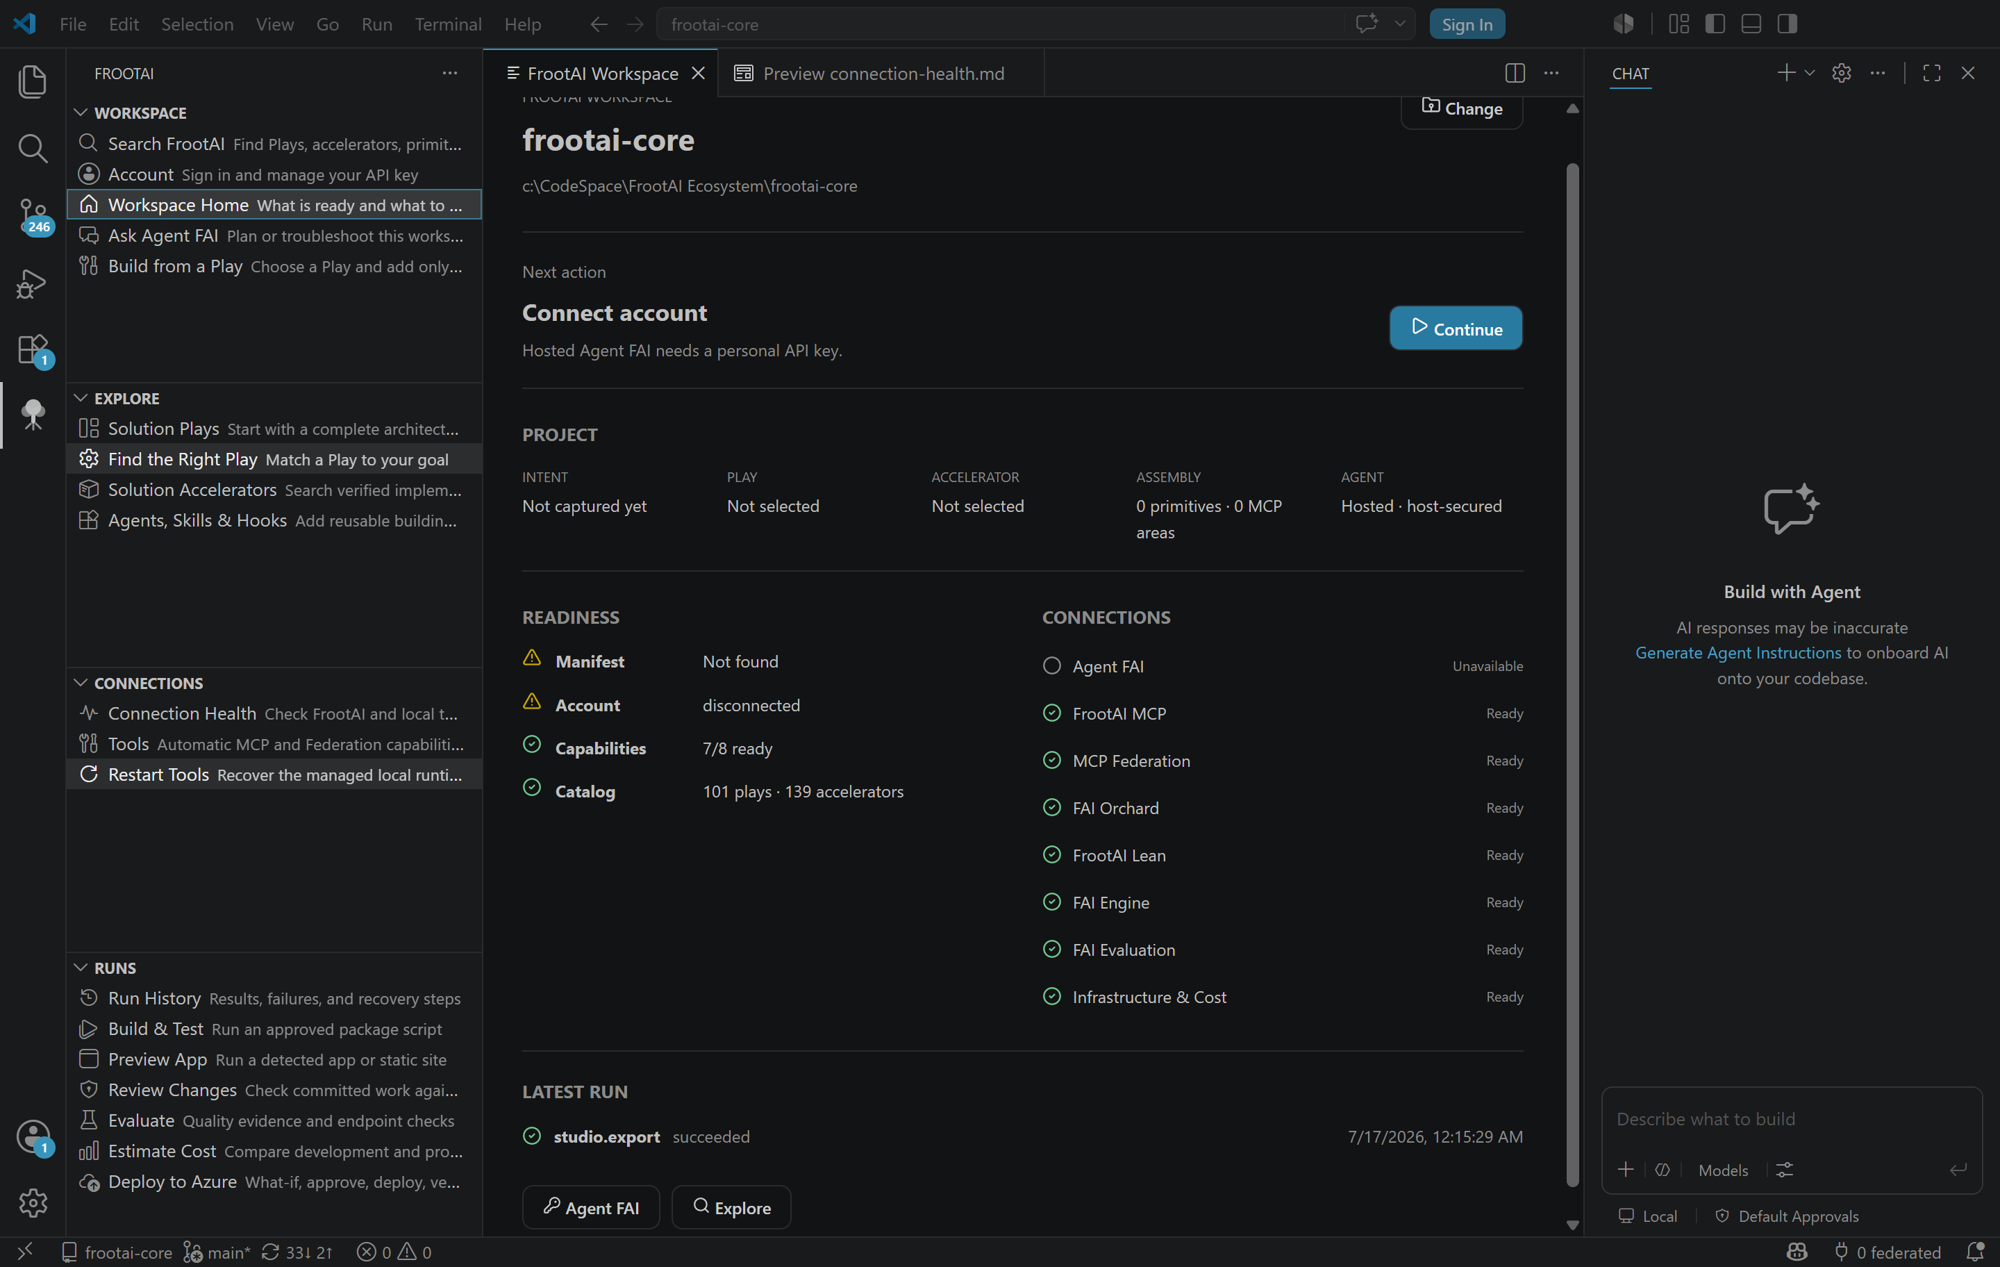Open the Manage gear in activity bar
Screen dimensions: 2000x1267
33,1202
